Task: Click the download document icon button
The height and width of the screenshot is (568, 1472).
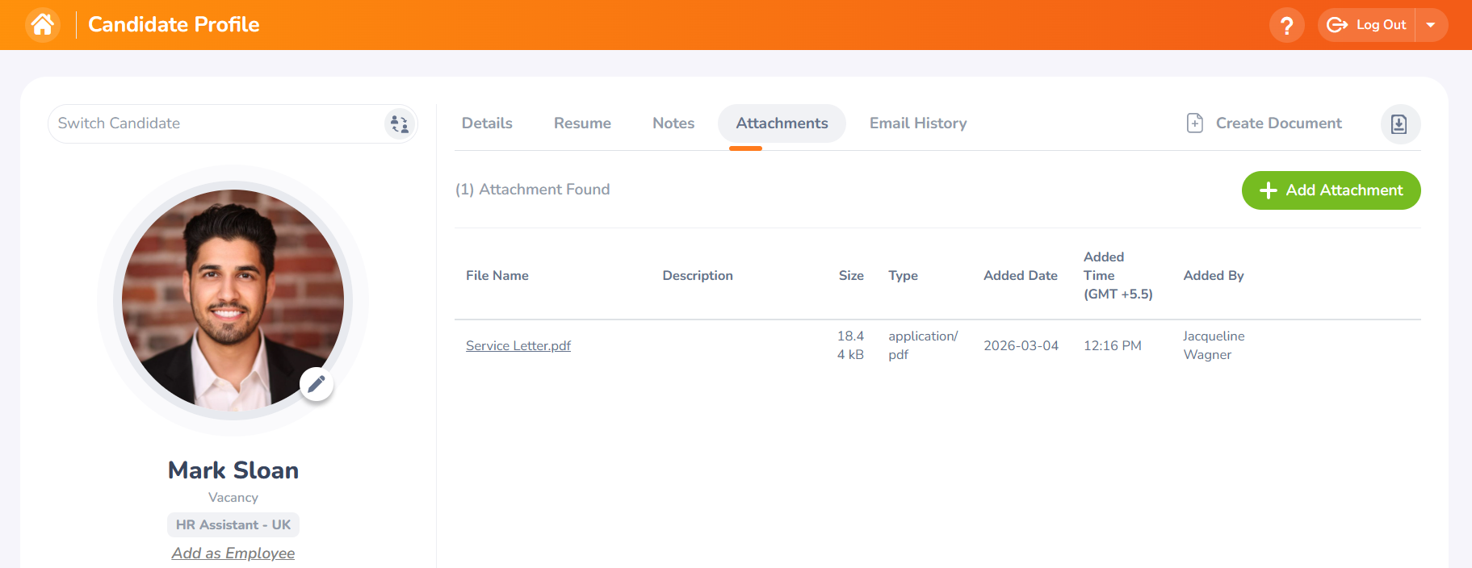Action: [x=1399, y=123]
